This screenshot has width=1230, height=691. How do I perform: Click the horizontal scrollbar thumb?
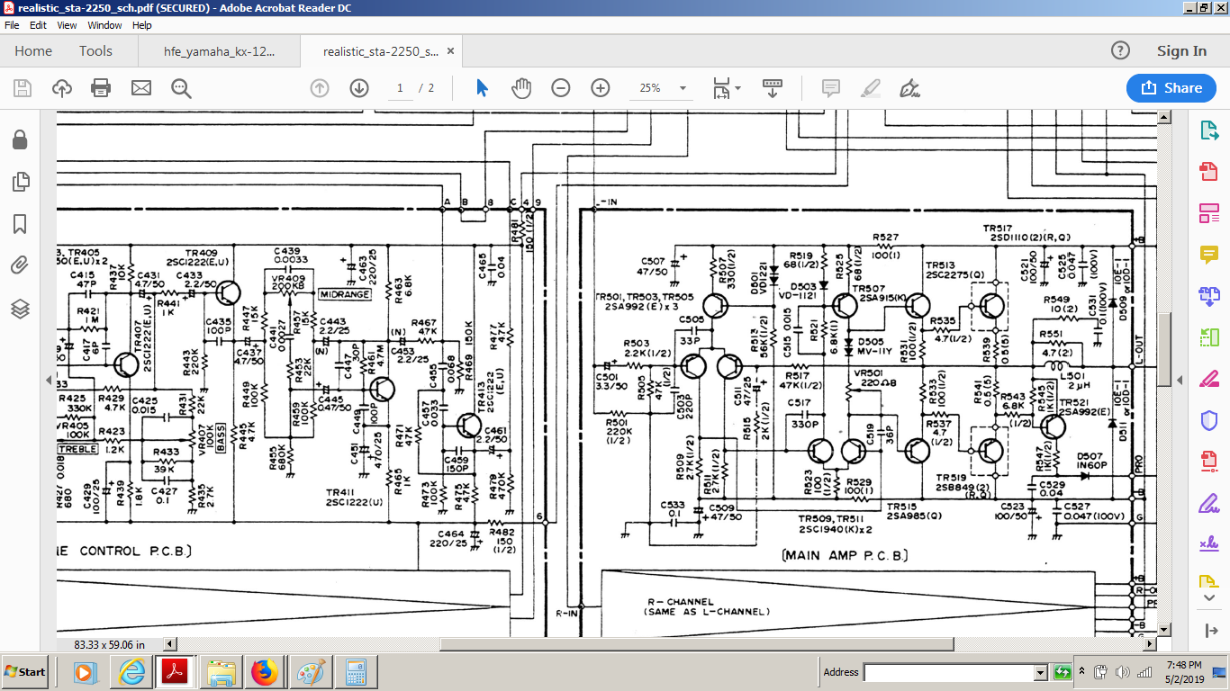pos(696,644)
